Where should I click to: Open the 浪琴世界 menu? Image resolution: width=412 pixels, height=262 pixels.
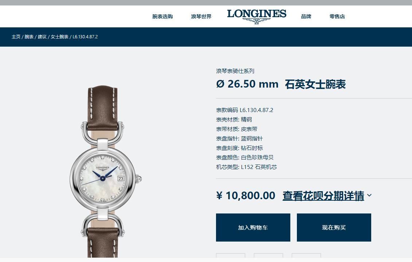click(201, 16)
